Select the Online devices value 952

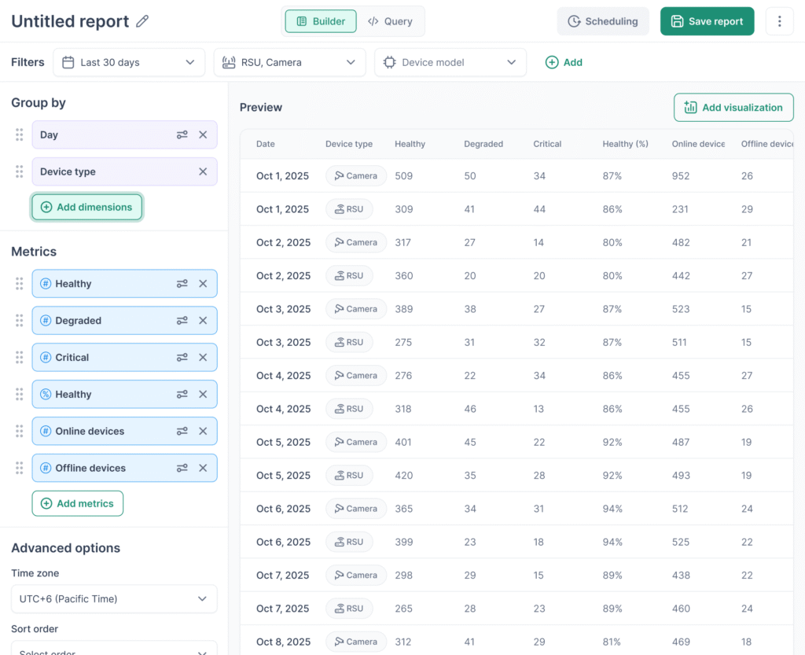(x=681, y=175)
